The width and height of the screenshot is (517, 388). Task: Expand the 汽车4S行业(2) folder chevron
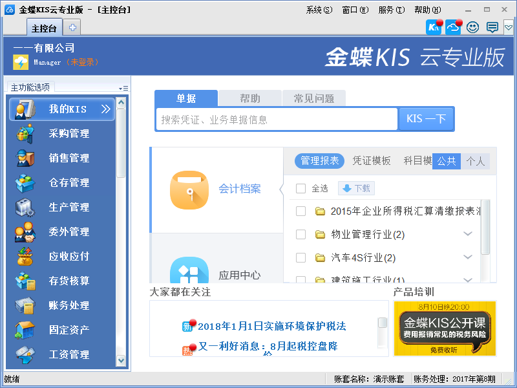tap(468, 257)
